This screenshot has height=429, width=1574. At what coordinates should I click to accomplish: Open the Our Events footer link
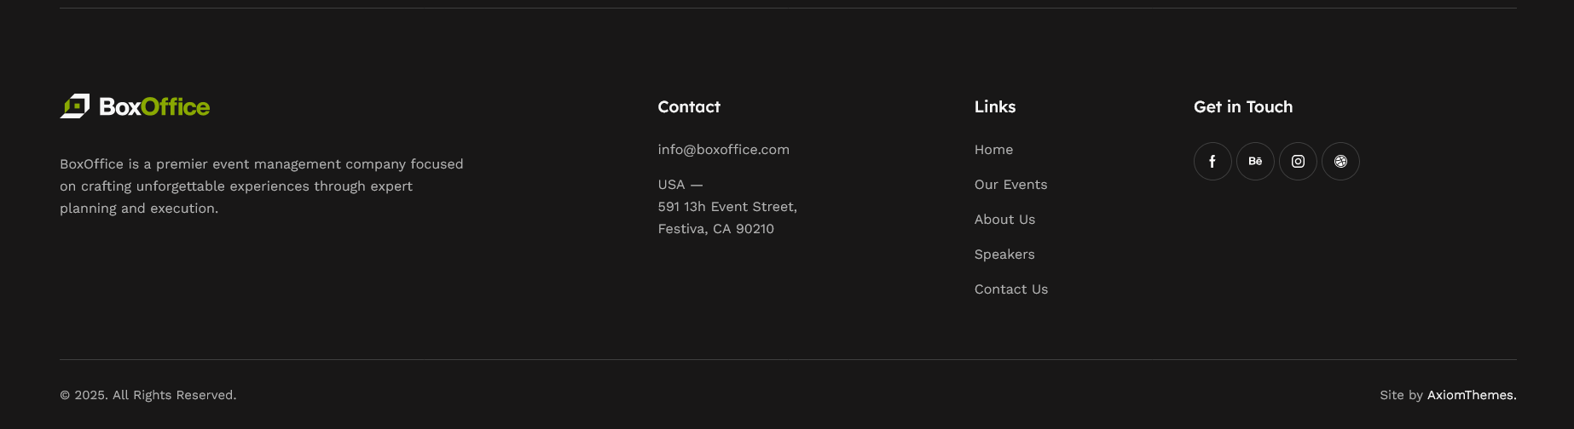pos(1010,185)
